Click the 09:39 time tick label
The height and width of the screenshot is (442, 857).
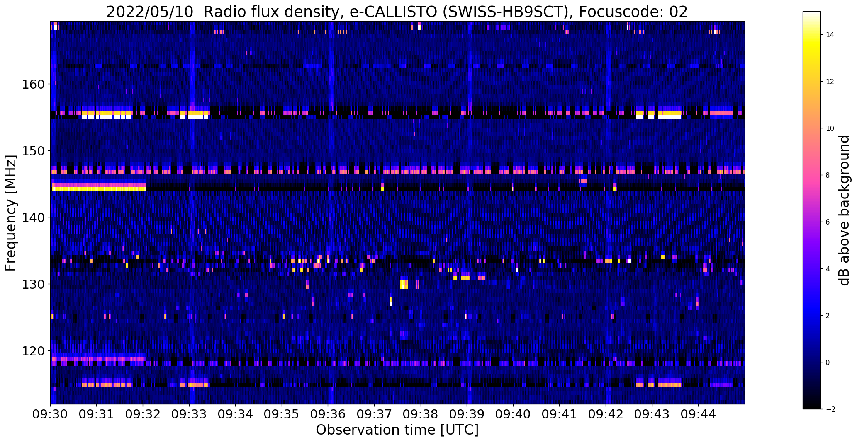[467, 414]
